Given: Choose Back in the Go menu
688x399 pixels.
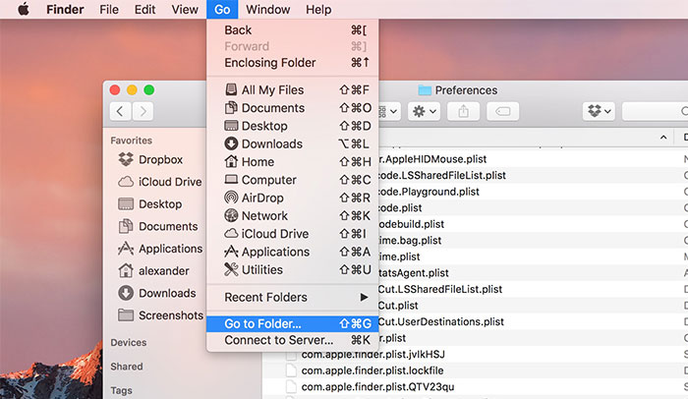Looking at the screenshot, I should point(292,29).
